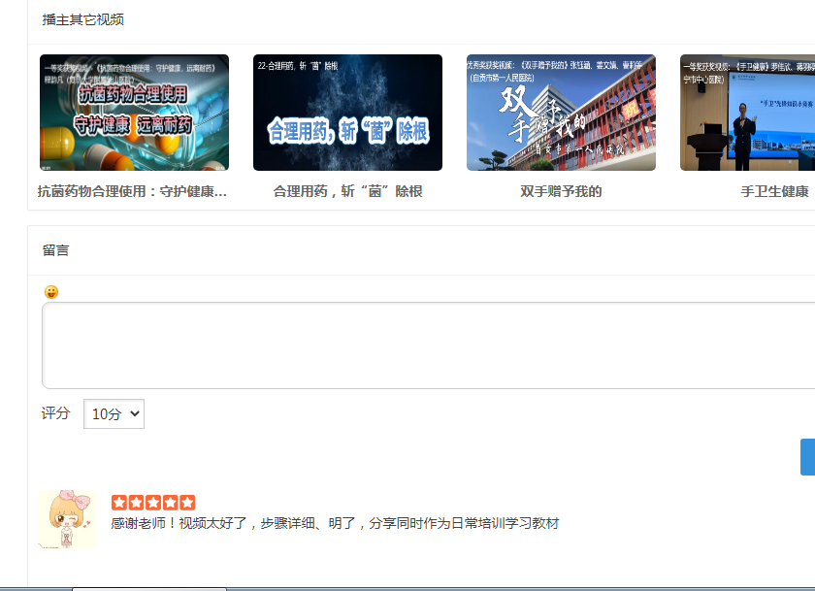Click the 双手赠予我的 title link
This screenshot has height=591, width=815.
coord(561,191)
